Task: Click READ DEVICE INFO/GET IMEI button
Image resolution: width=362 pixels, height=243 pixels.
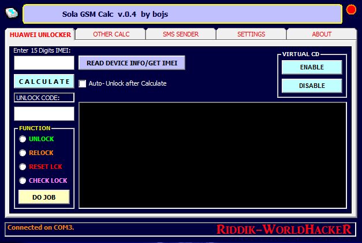Action: pyautogui.click(x=132, y=62)
